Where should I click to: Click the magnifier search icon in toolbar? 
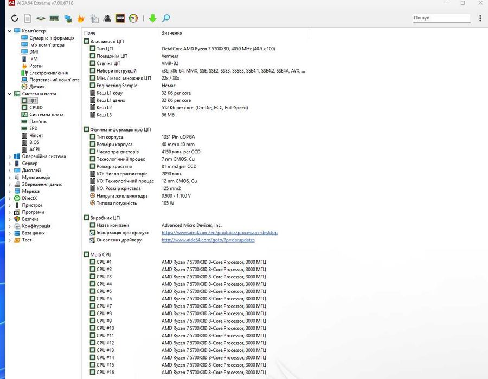[x=166, y=18]
